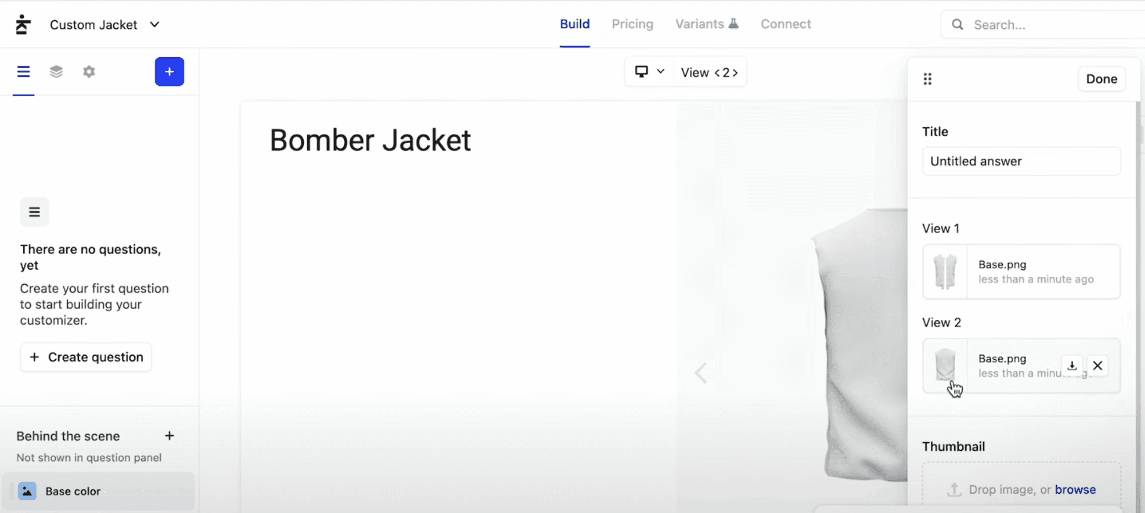The width and height of the screenshot is (1145, 513).
Task: Click the Untitled answer title field
Action: tap(1021, 161)
